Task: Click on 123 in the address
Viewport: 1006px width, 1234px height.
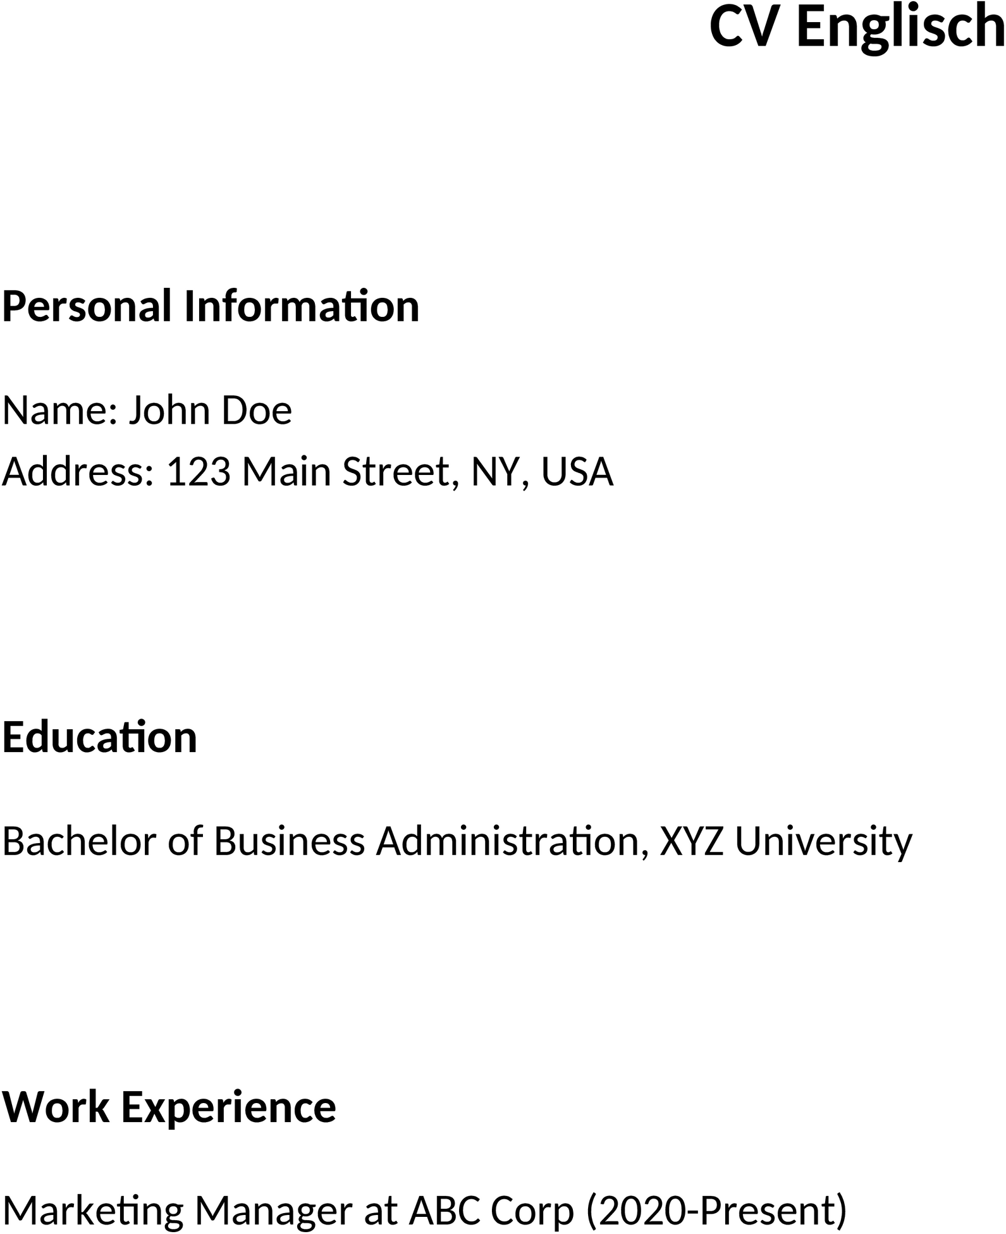Action: pyautogui.click(x=199, y=472)
